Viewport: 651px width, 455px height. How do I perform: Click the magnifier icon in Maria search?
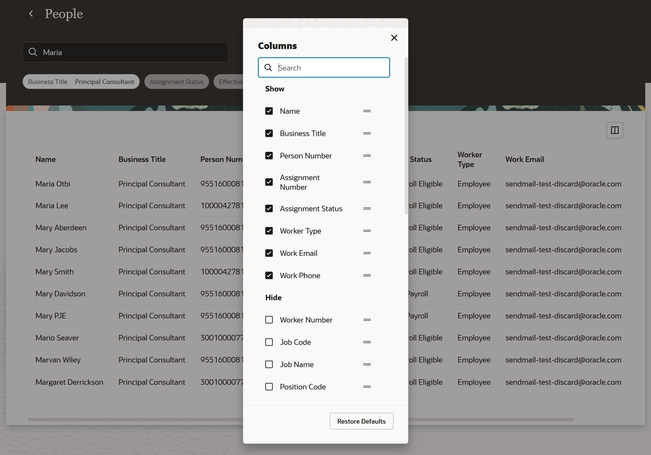pos(33,52)
